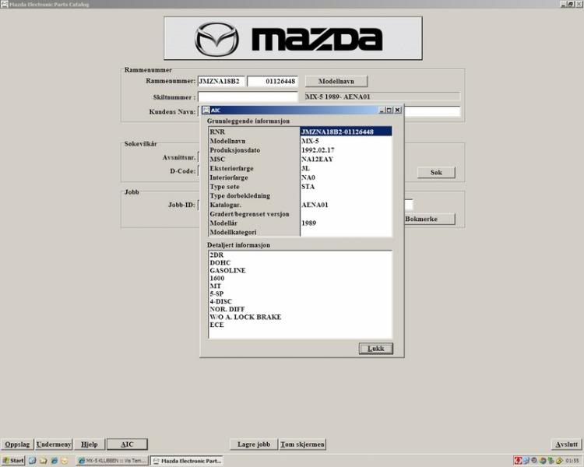Click the Modellnavn row in AIC table
Viewport: 584px width, 467px height.
[x=301, y=141]
